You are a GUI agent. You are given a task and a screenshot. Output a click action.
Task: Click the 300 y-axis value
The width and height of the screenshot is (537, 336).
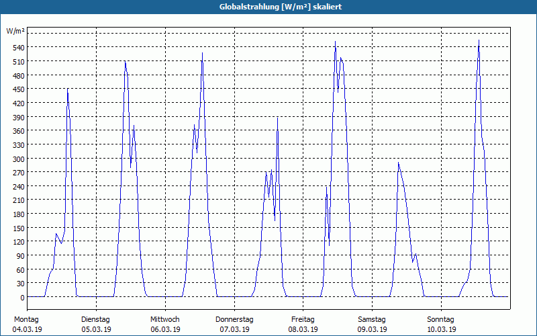[18, 159]
